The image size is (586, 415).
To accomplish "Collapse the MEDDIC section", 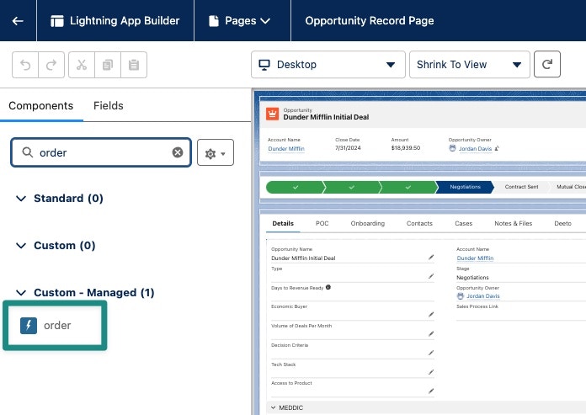I will pos(273,407).
